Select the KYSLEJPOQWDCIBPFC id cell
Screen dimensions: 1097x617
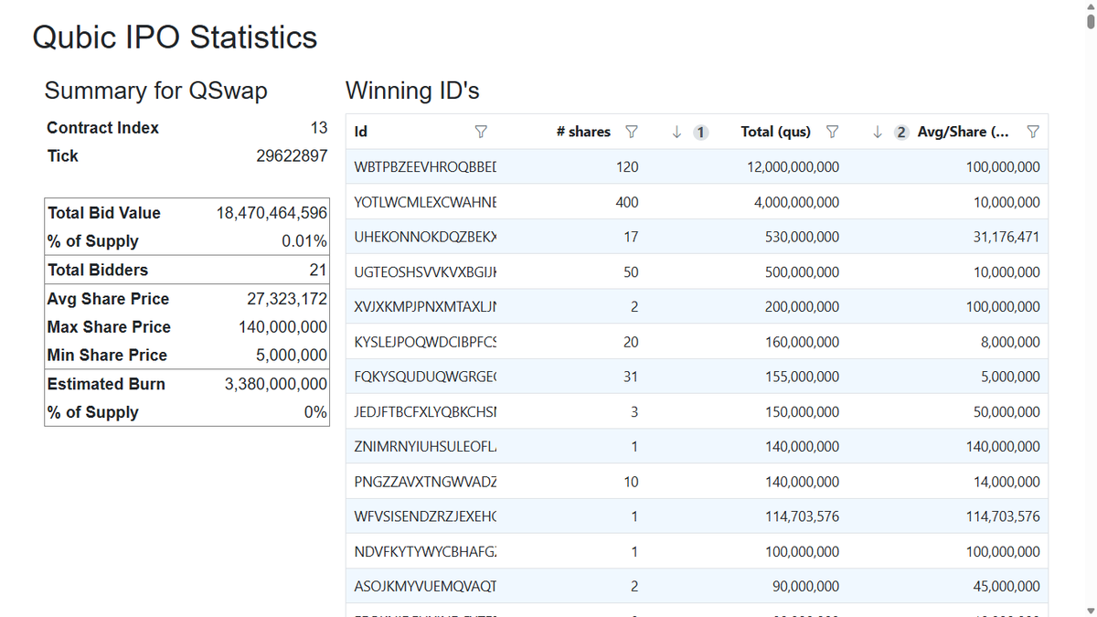[x=424, y=342]
